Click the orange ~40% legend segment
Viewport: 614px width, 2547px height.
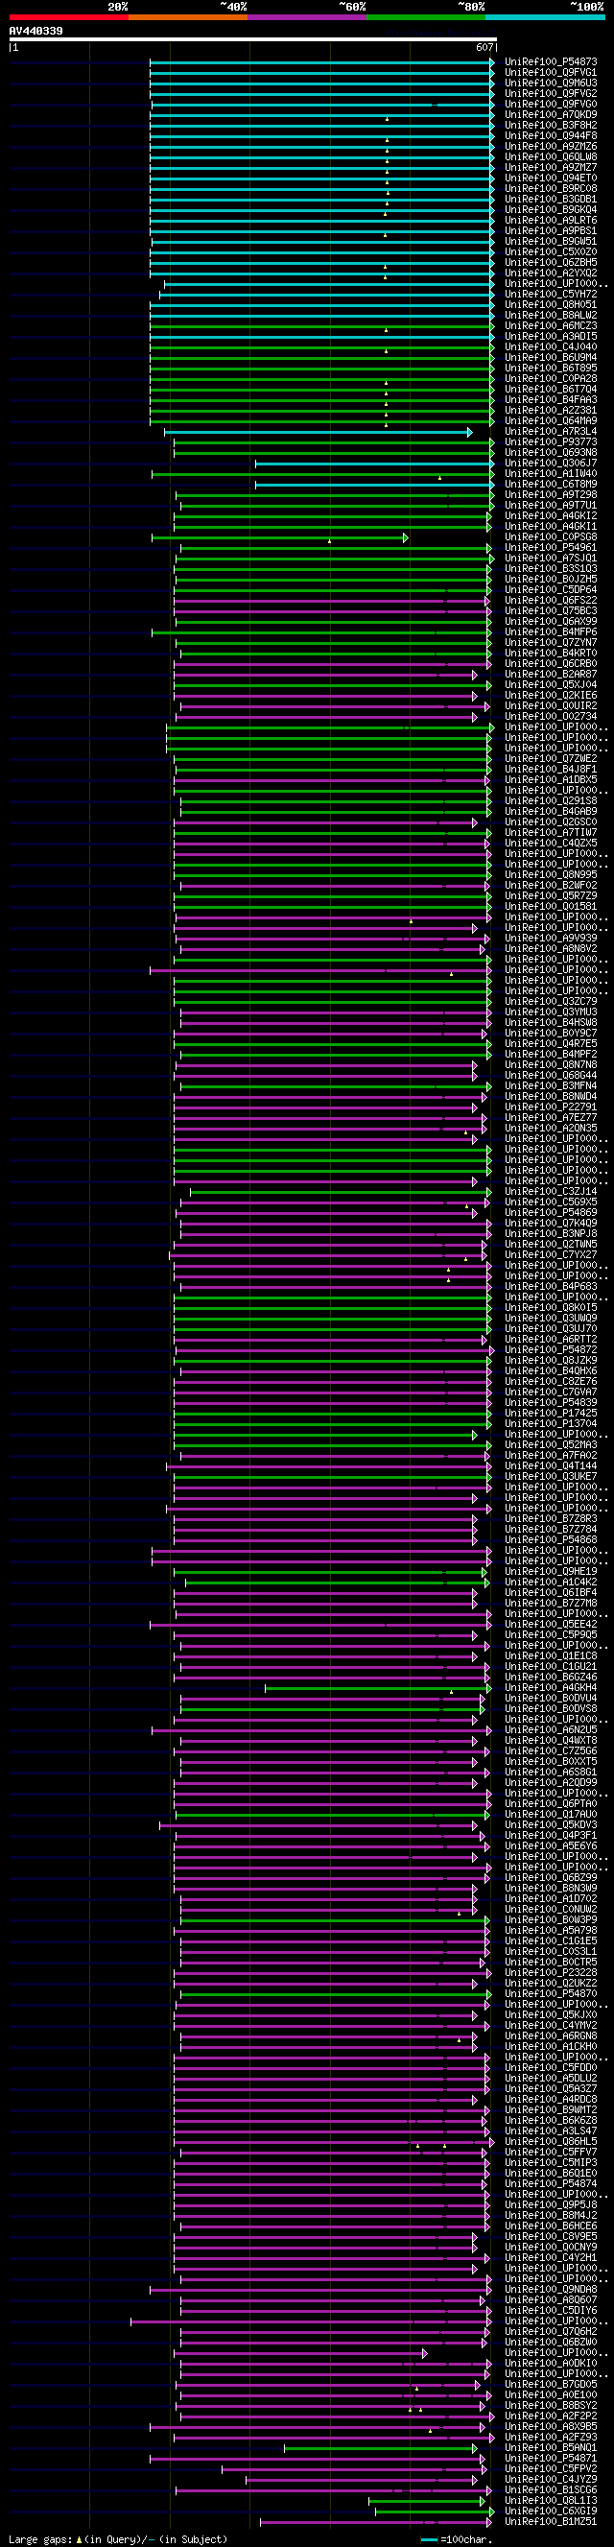[x=188, y=17]
